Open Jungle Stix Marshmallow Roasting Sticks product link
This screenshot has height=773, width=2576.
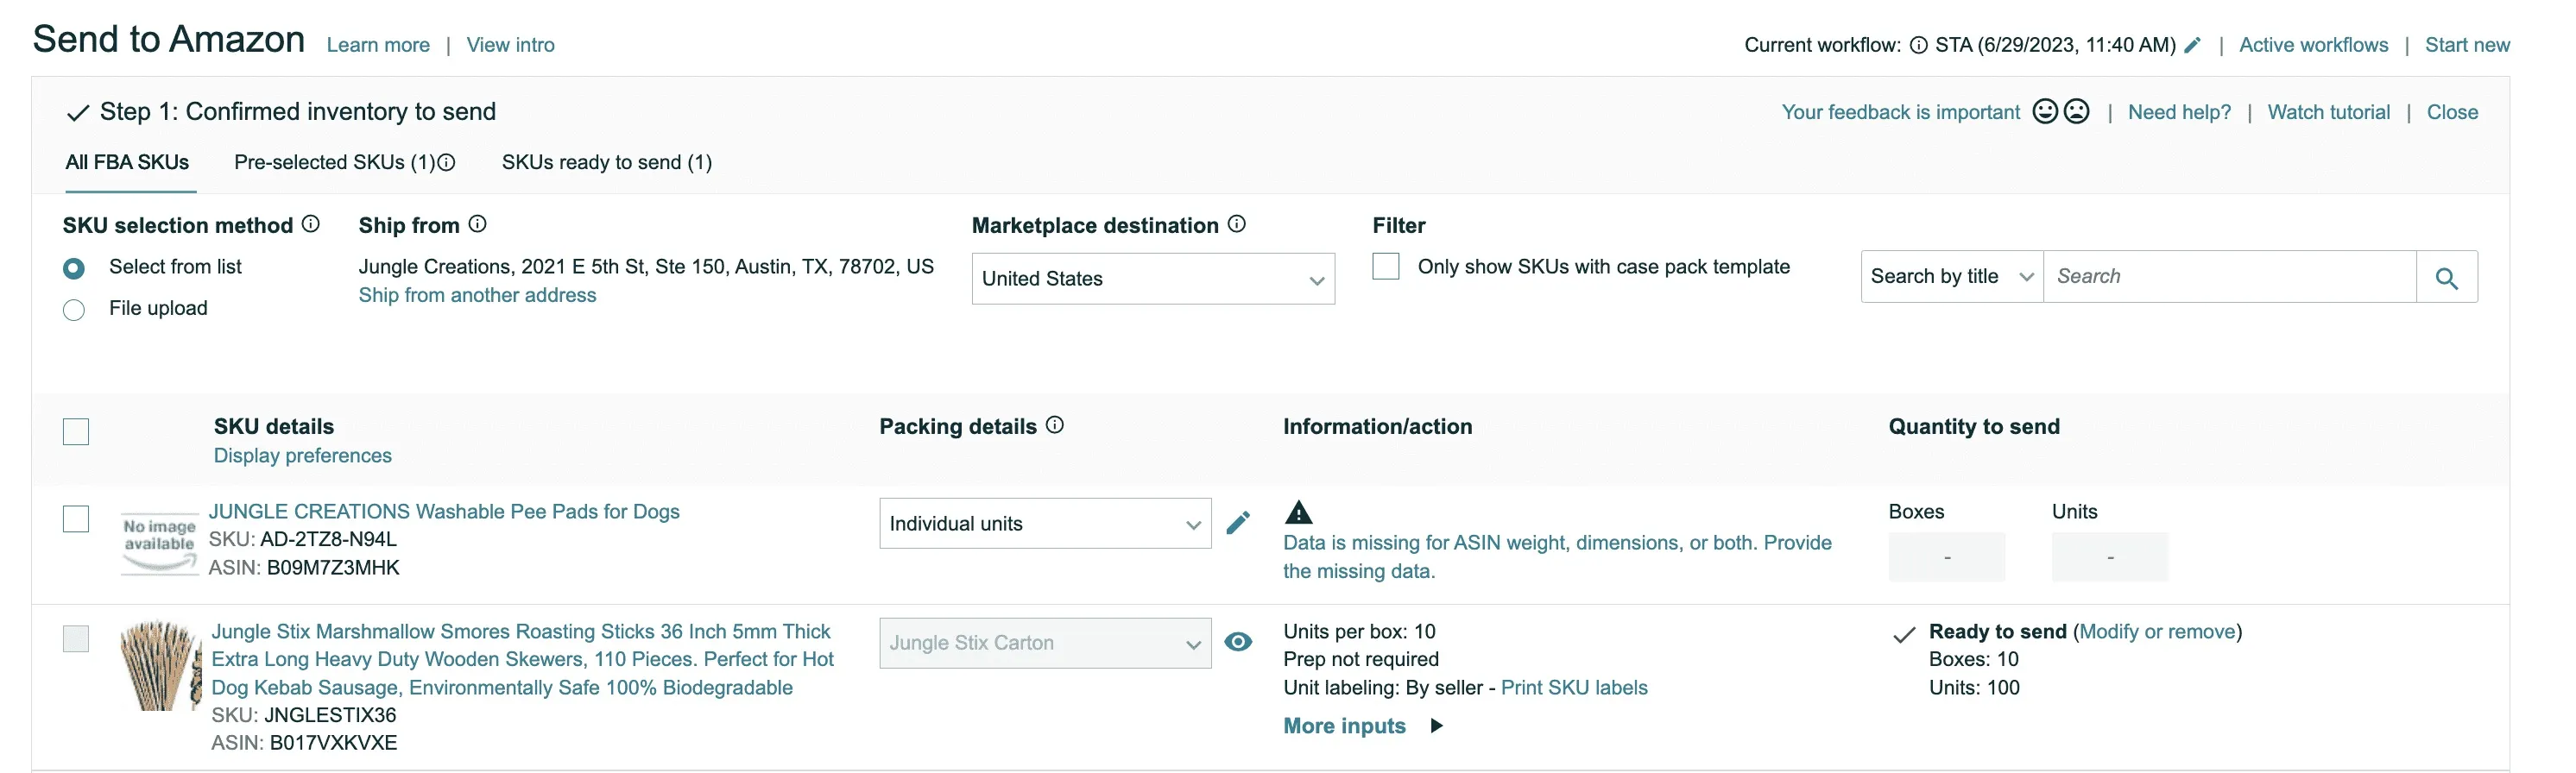point(522,659)
